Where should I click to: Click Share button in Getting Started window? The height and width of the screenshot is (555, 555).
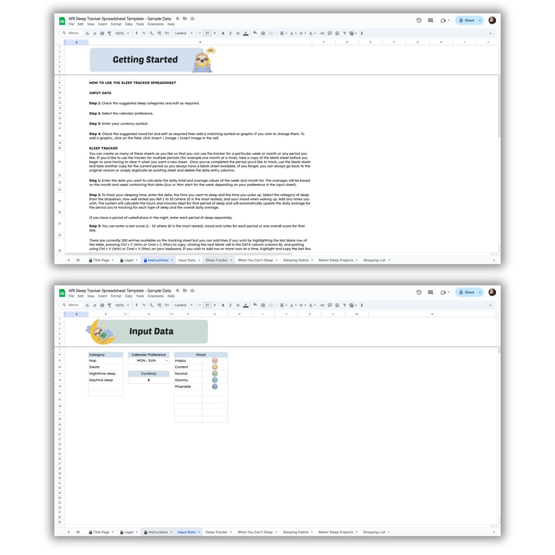[x=467, y=21]
